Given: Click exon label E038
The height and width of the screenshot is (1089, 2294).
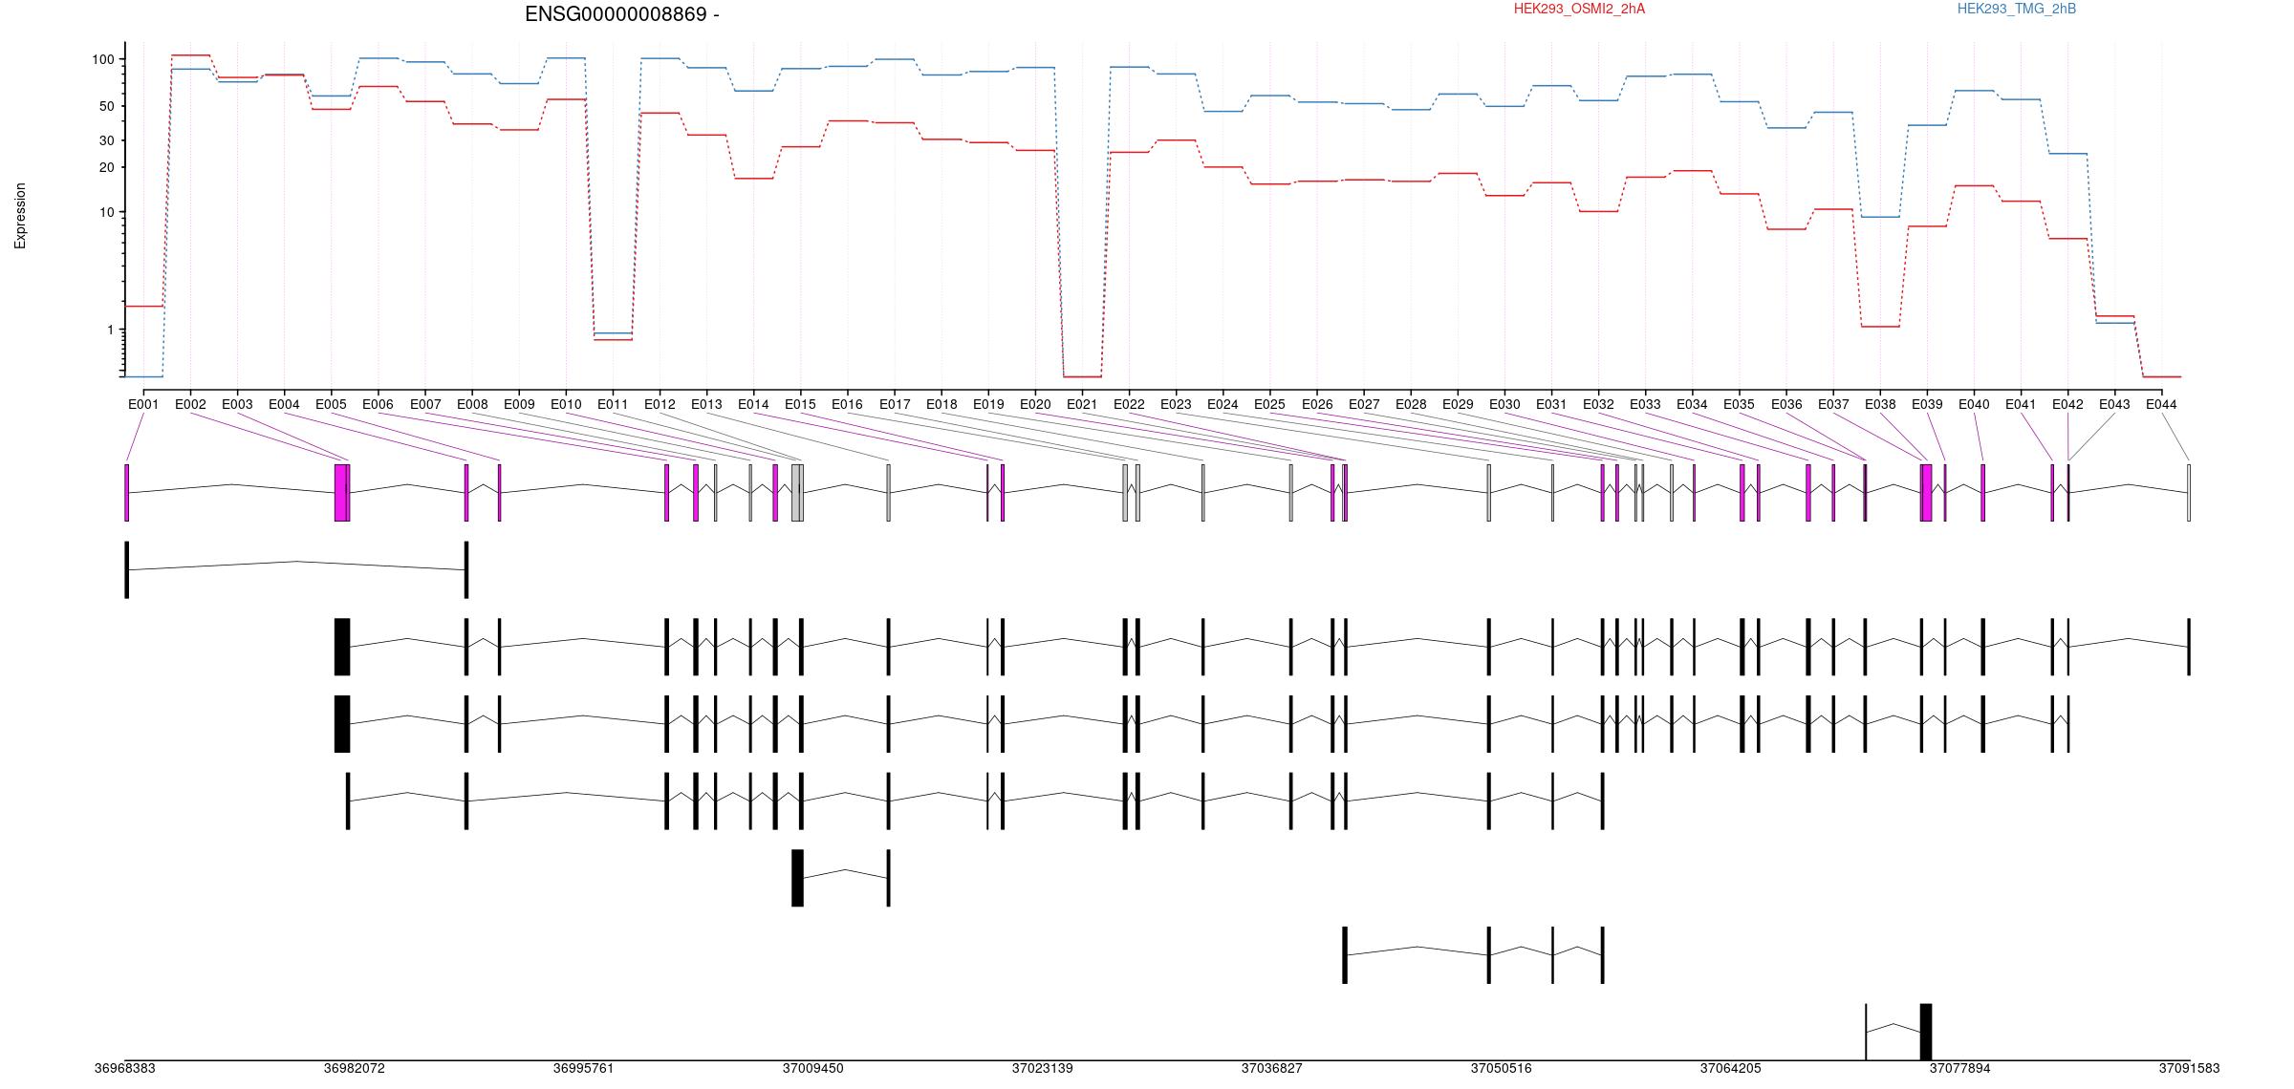Looking at the screenshot, I should (x=1880, y=404).
